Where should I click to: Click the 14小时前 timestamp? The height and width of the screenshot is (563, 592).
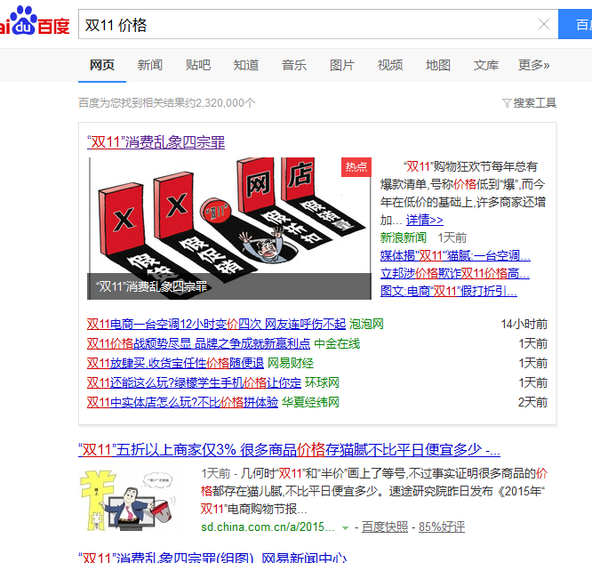[x=524, y=324]
